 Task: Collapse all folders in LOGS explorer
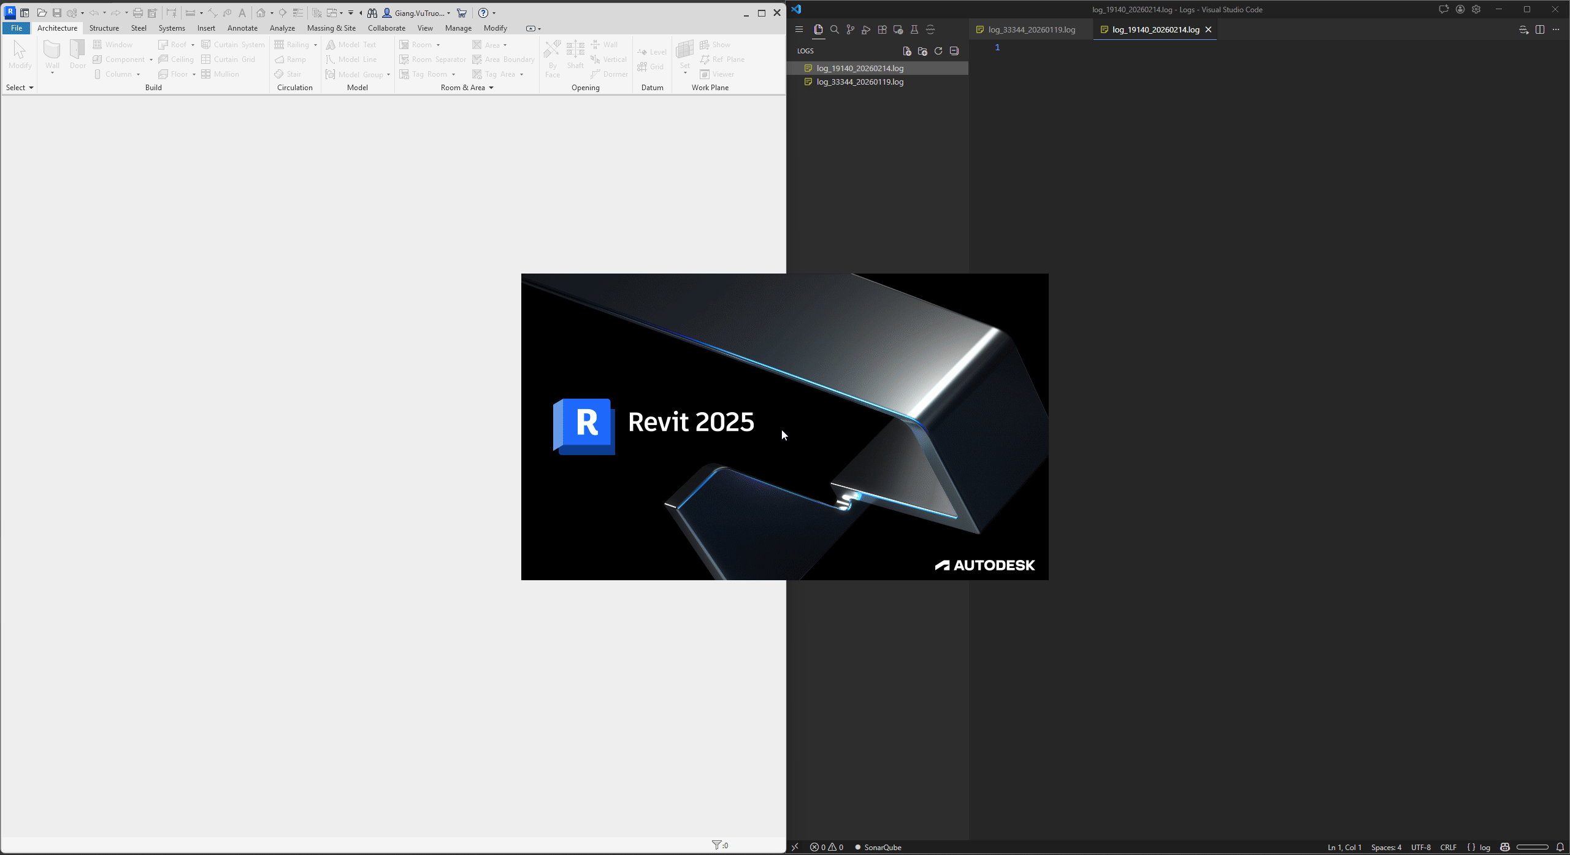[x=954, y=51]
